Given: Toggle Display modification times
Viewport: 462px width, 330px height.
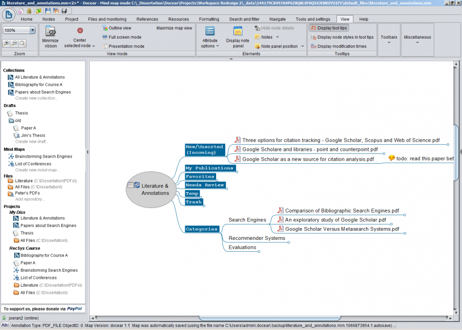Looking at the screenshot, I should click(339, 46).
